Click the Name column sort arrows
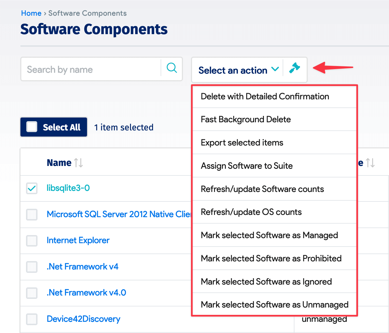The height and width of the screenshot is (333, 389). pos(78,162)
